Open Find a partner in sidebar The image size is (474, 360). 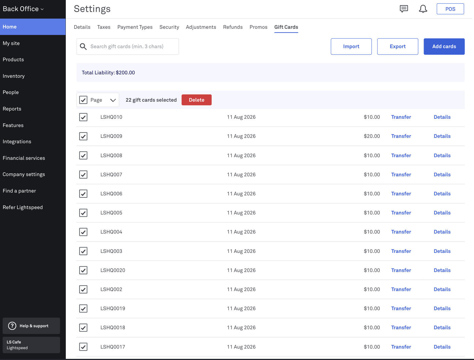click(33, 191)
